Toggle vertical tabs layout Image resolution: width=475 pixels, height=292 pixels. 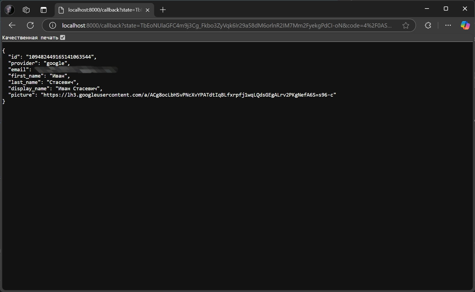click(44, 10)
